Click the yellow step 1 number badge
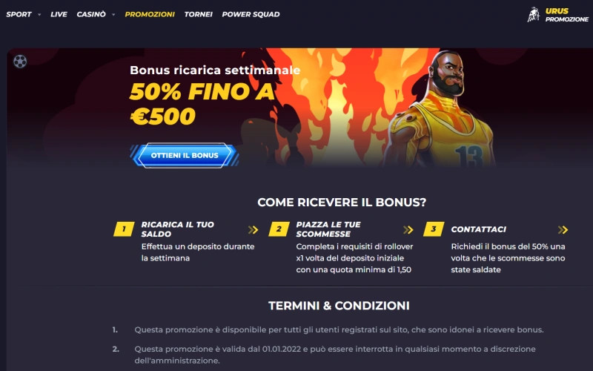Screen dimensions: 593x371 (x=124, y=229)
